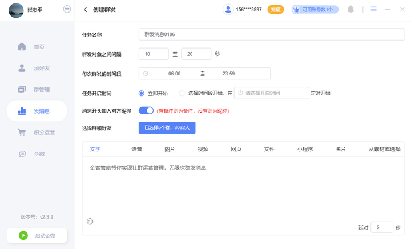Screen dimensions: 411x249
Task: Click the account number 156****3897
Action: tap(249, 10)
